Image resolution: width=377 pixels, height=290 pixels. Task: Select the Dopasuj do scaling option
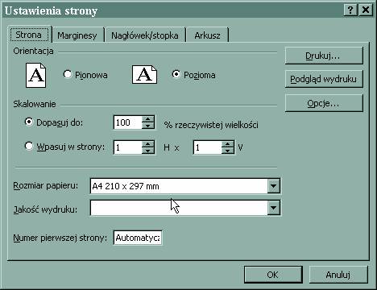point(29,122)
